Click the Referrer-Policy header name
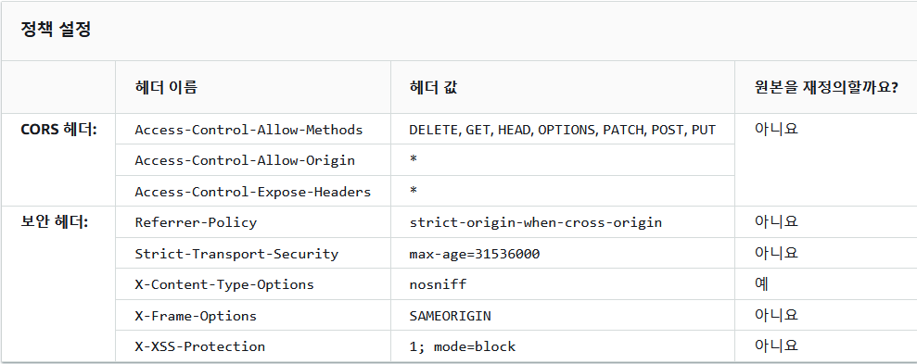 click(196, 222)
